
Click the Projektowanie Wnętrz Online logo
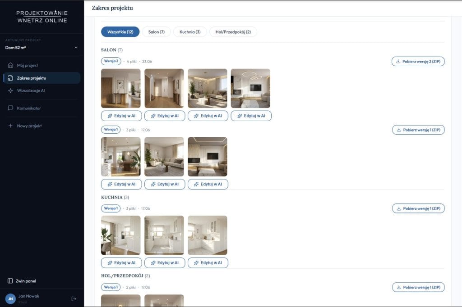[42, 17]
